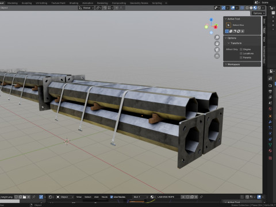Click the Scene name field
276x207 pixels.
pyautogui.click(x=268, y=2)
